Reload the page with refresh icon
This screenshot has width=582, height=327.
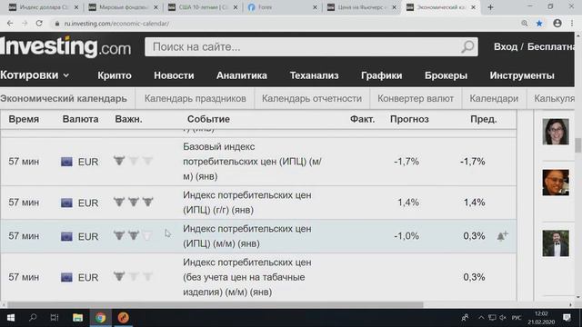coord(39,24)
